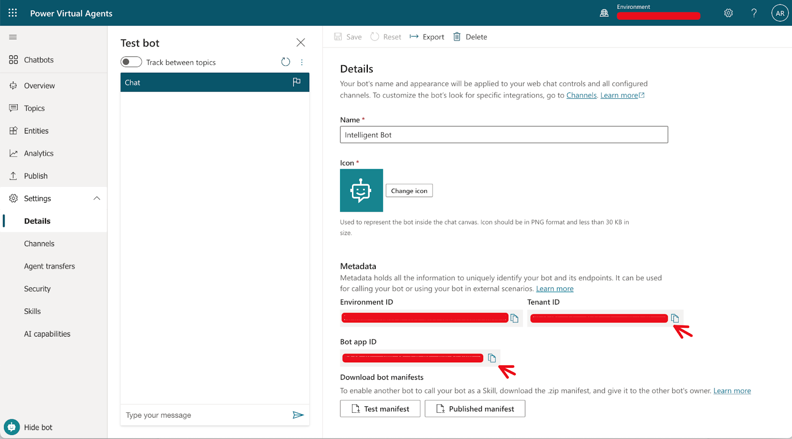Click the Chat header bar
This screenshot has width=792, height=439.
pos(215,82)
